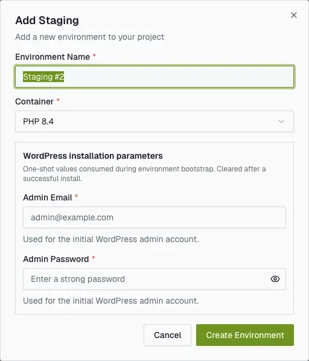Image resolution: width=309 pixels, height=361 pixels.
Task: Click the Environment Name label
Action: (x=53, y=57)
